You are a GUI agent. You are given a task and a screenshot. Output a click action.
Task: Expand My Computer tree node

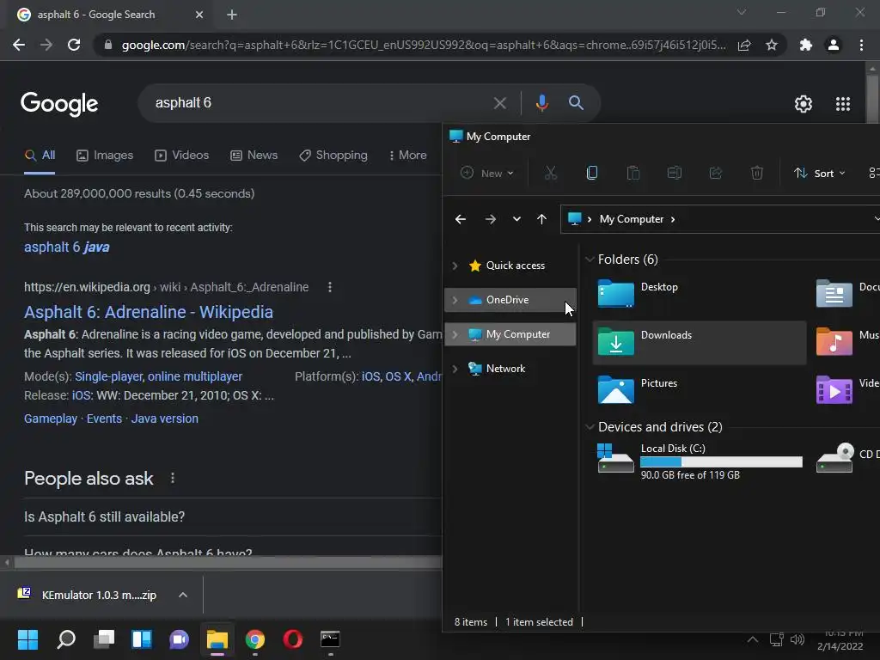pyautogui.click(x=455, y=334)
